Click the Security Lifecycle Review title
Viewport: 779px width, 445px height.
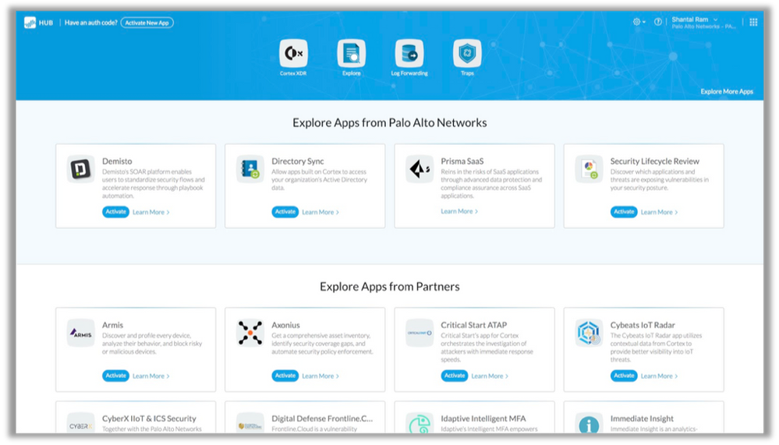[x=655, y=161]
